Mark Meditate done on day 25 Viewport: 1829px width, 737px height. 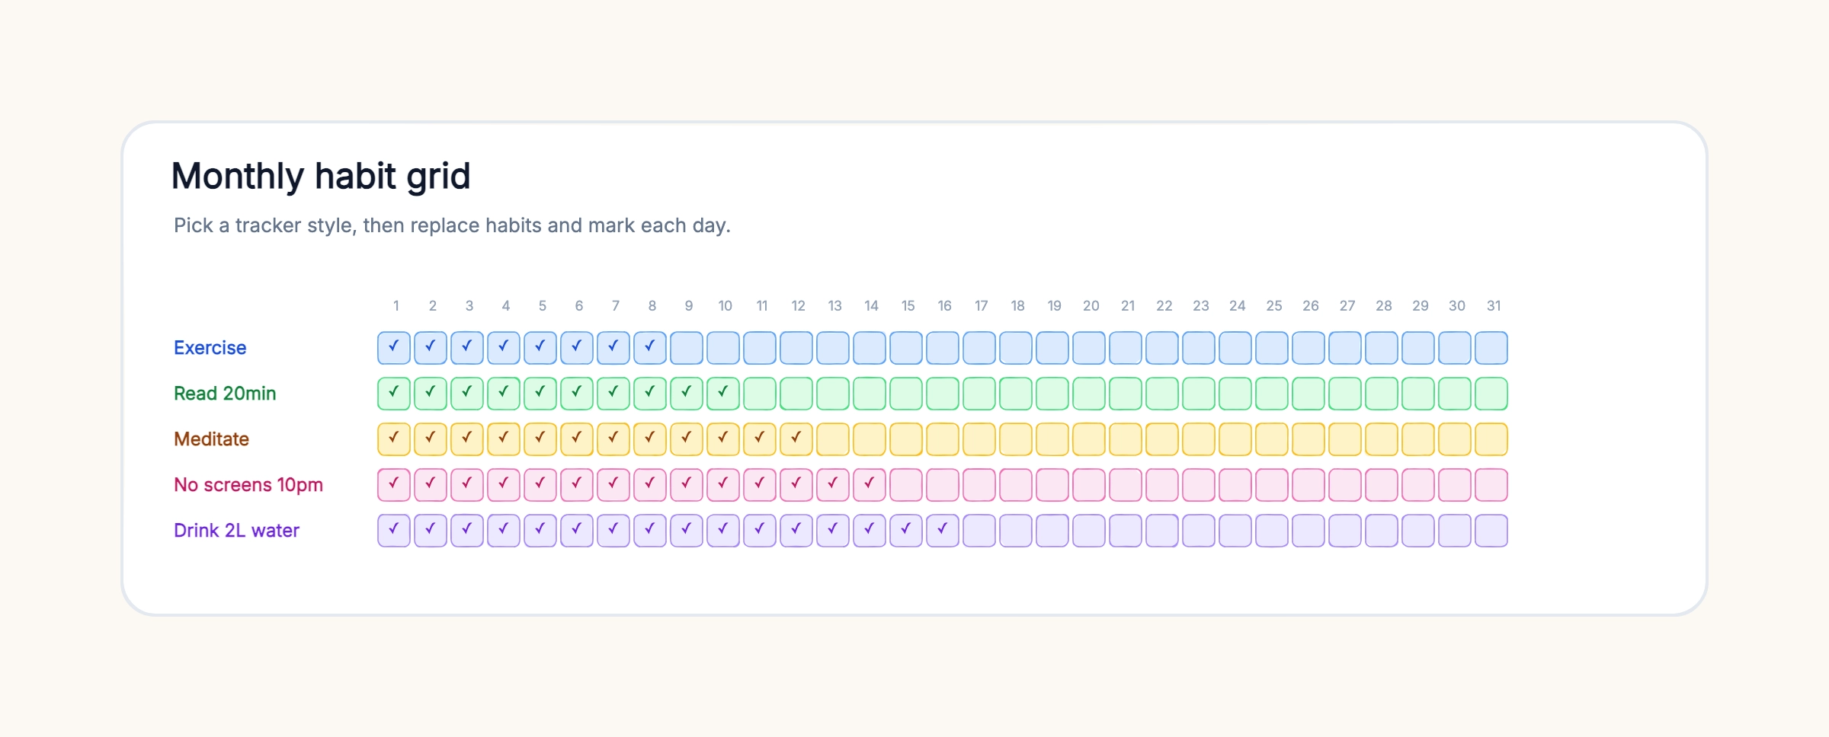click(1272, 439)
